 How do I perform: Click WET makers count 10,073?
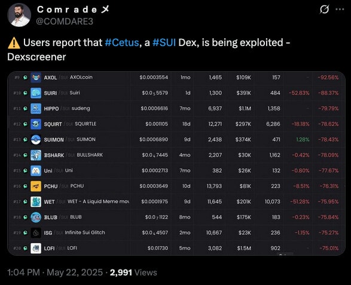click(x=272, y=202)
